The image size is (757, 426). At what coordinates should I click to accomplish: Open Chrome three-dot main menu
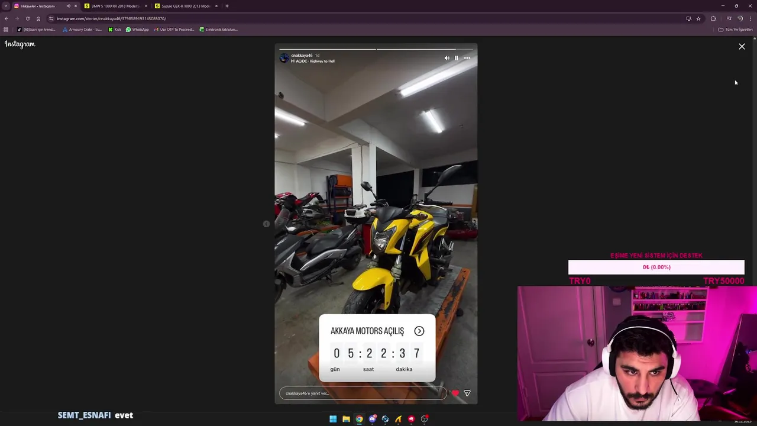tap(750, 18)
